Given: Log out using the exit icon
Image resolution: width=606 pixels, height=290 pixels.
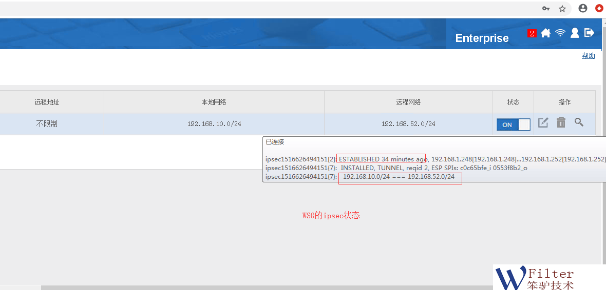Looking at the screenshot, I should pos(589,33).
